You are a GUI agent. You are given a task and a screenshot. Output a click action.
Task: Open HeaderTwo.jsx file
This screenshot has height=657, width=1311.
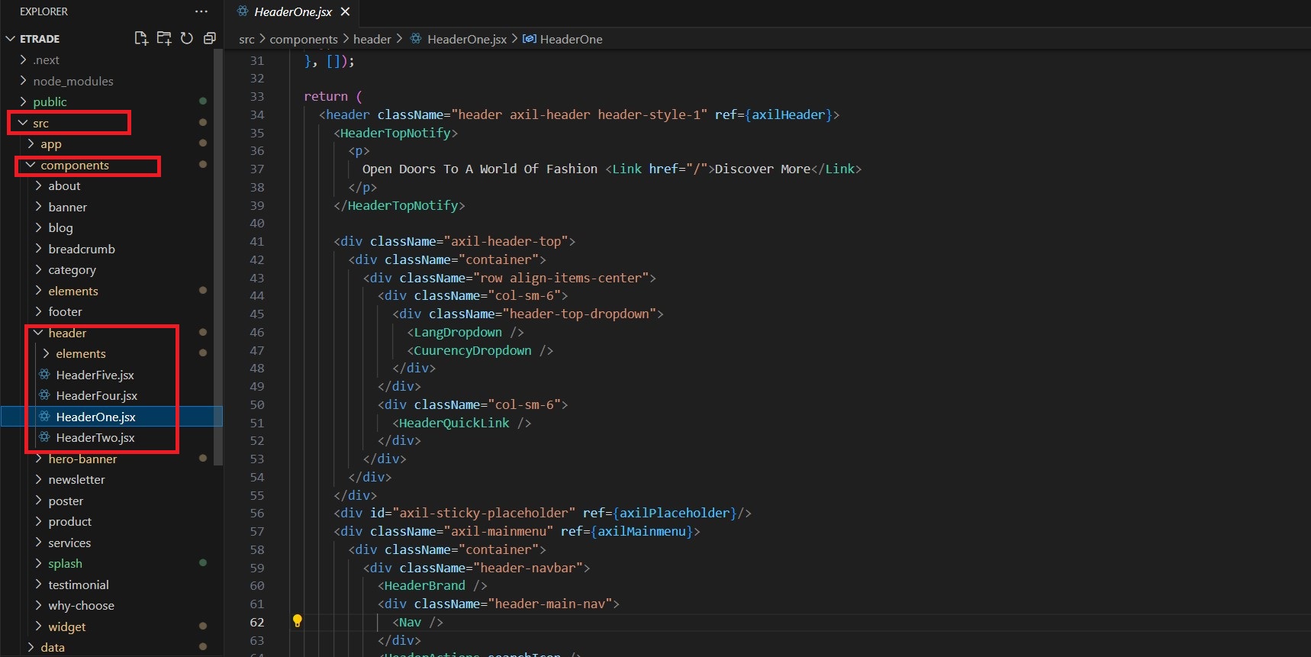[95, 437]
